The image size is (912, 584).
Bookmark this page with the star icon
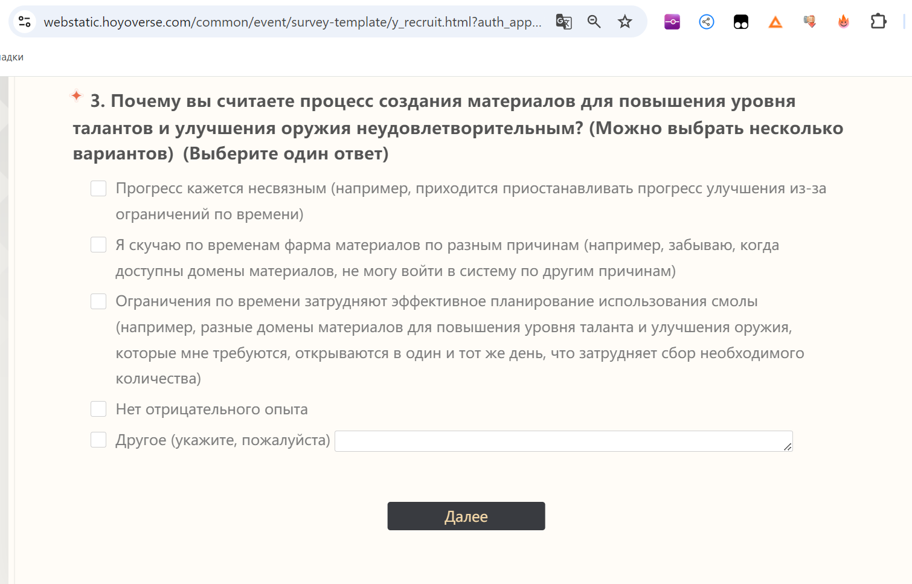point(625,22)
